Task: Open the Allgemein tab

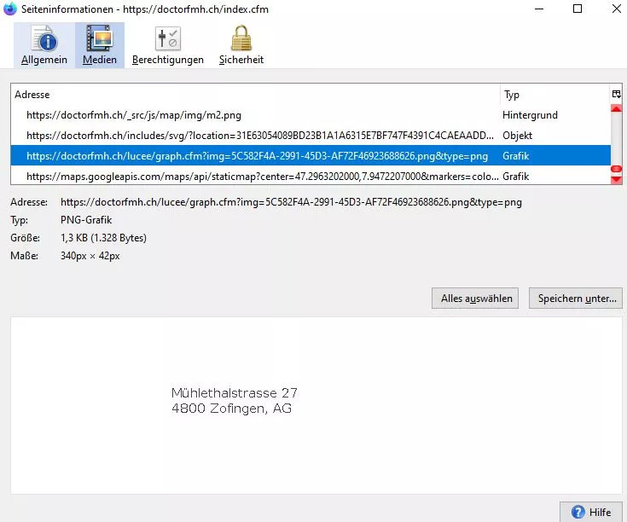Action: pyautogui.click(x=44, y=45)
